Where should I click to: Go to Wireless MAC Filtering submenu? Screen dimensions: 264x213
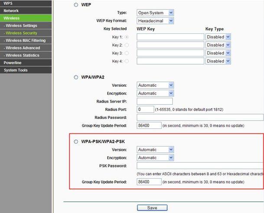click(26, 40)
